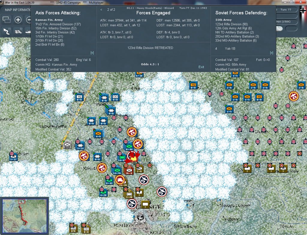Click the black aircraft marker nearest the Leningrad label

132,204
